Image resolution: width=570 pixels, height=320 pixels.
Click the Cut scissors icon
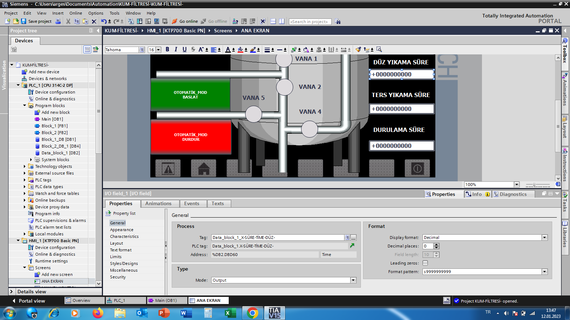[68, 21]
